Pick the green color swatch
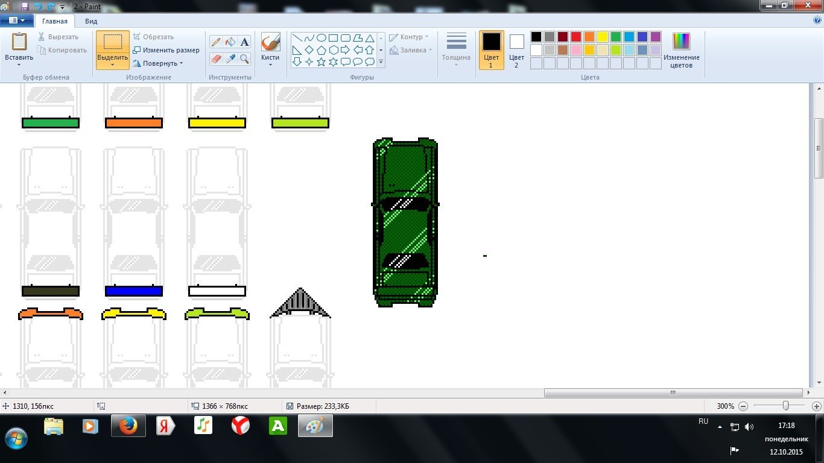The width and height of the screenshot is (824, 463). pyautogui.click(x=616, y=37)
